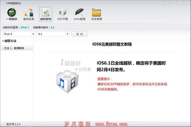
Task: Open the 一键越狱 one-click jailbreak tool
Action: coord(12,14)
